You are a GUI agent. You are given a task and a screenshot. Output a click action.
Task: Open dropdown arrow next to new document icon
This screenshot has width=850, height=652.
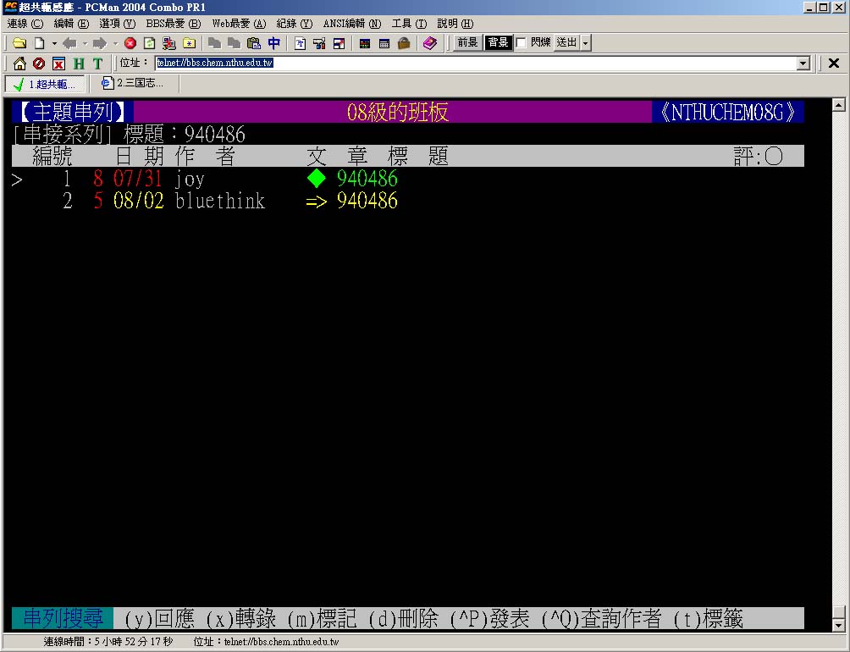point(54,43)
